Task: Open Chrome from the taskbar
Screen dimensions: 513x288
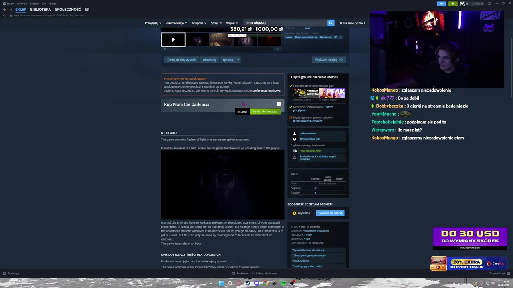Action: click(265, 283)
